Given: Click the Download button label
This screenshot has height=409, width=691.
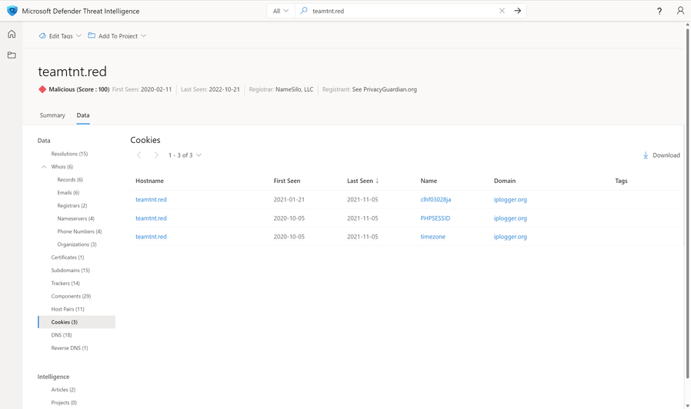Looking at the screenshot, I should (x=666, y=155).
